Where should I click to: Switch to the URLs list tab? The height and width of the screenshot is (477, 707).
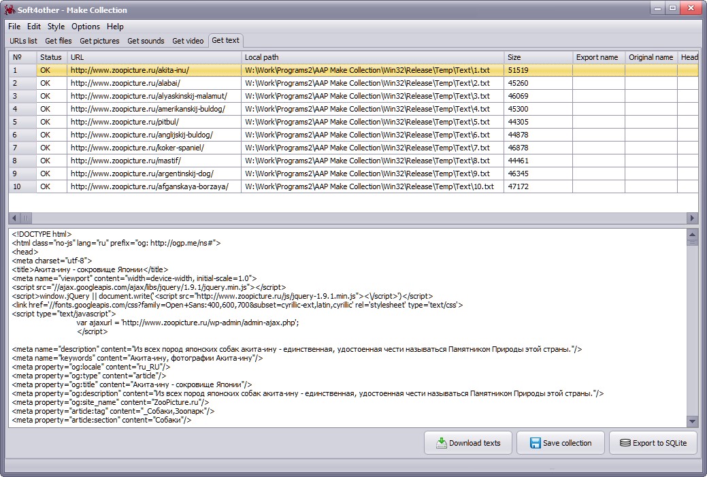tap(23, 41)
